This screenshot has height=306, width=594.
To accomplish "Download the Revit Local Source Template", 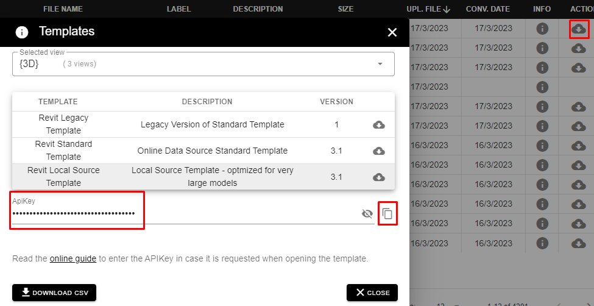I will tap(378, 177).
